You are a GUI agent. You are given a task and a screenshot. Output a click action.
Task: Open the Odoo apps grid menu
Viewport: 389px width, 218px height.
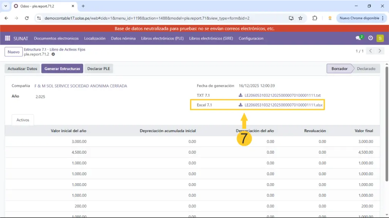tap(8, 38)
